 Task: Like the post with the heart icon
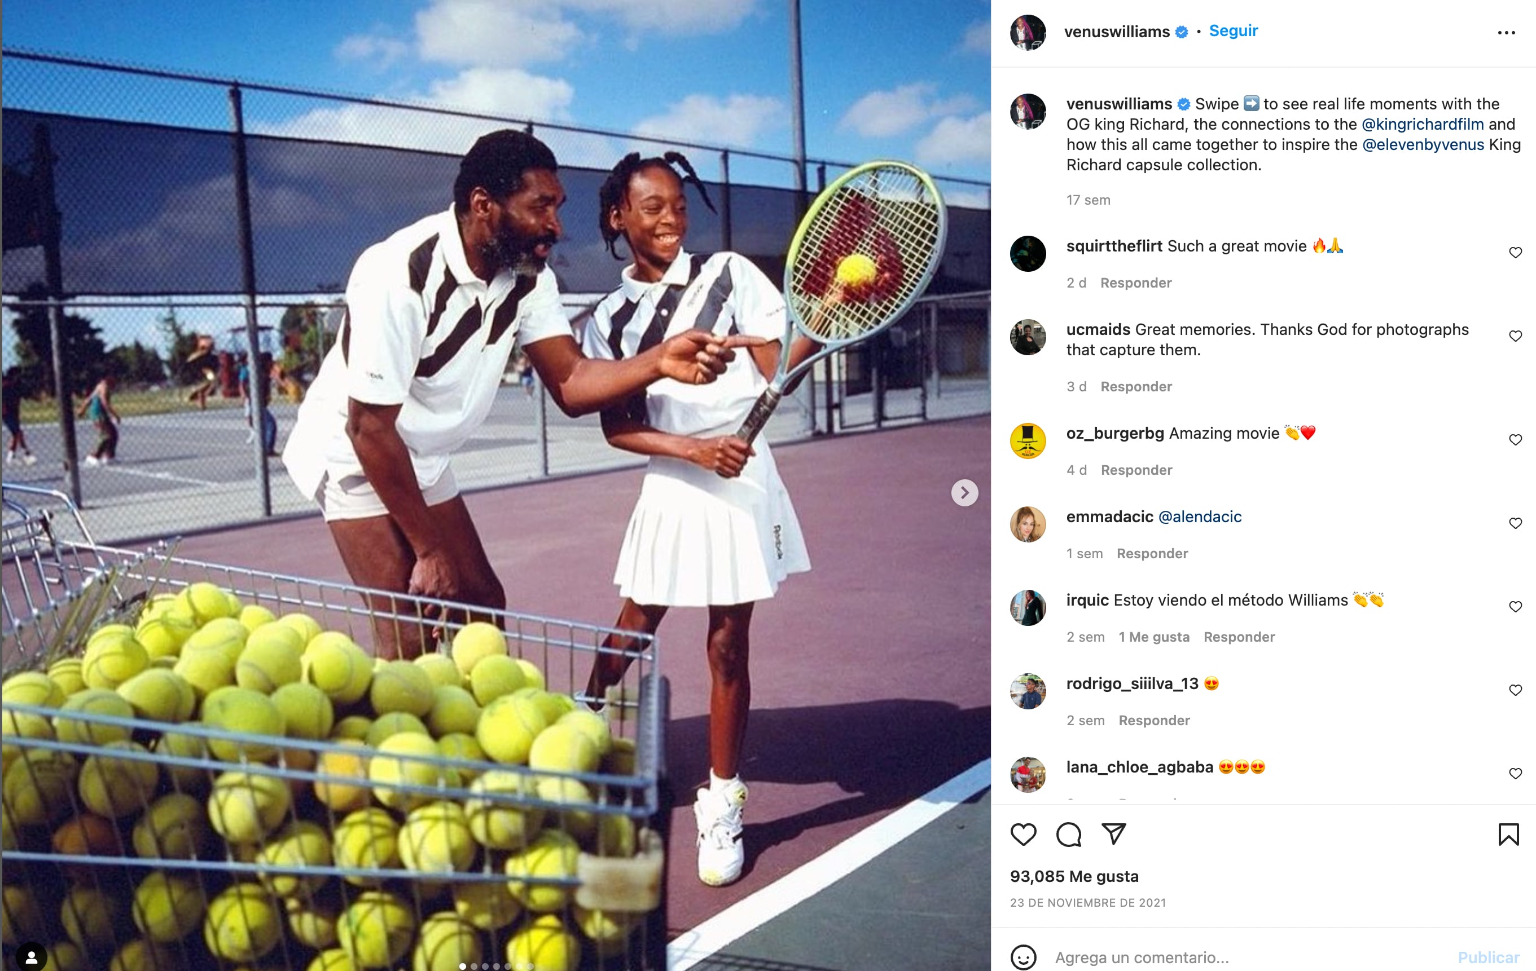(1023, 834)
